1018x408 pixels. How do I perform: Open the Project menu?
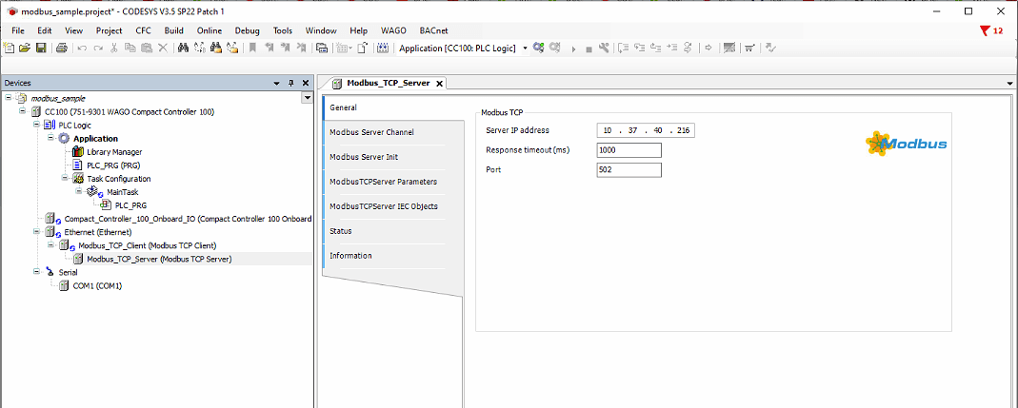tap(110, 30)
